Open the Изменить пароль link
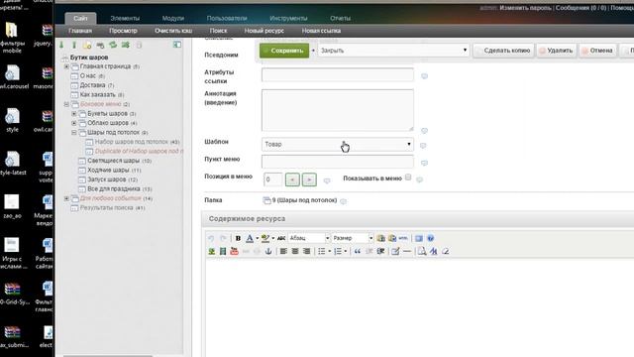The height and width of the screenshot is (357, 634). click(526, 8)
